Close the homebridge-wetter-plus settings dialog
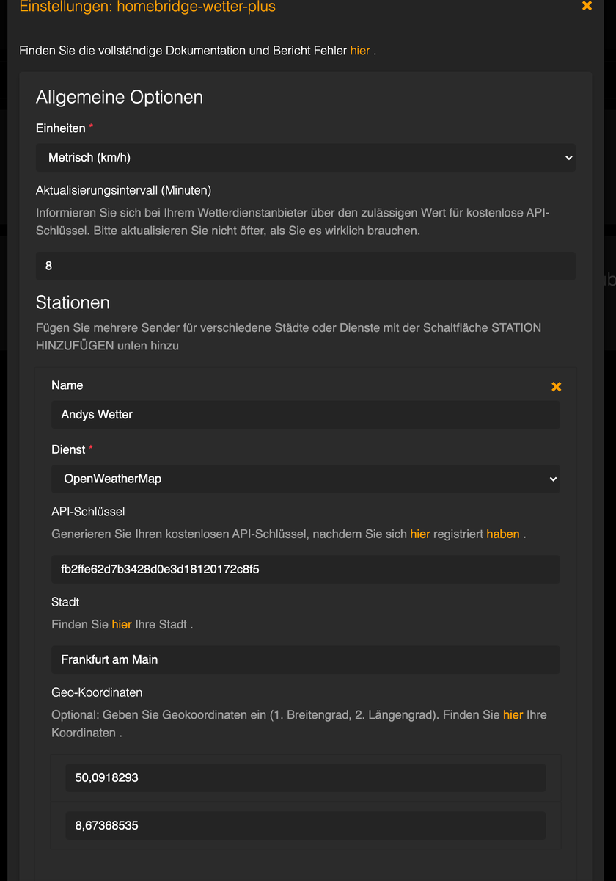The width and height of the screenshot is (616, 881). click(587, 6)
